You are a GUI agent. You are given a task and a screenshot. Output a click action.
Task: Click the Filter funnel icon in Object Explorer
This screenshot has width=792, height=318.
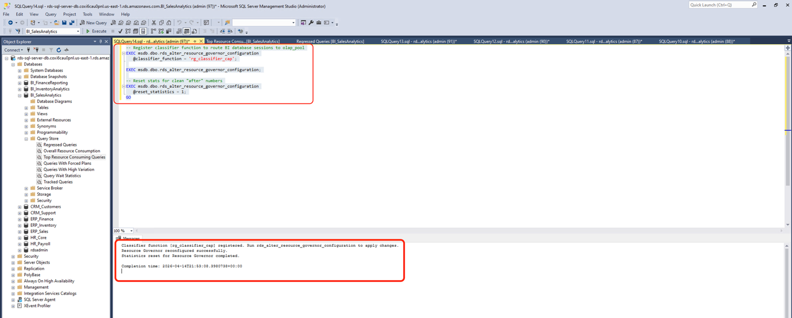click(51, 50)
